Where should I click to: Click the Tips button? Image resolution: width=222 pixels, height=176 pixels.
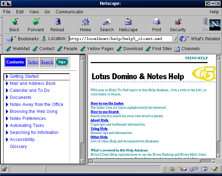tap(62, 62)
